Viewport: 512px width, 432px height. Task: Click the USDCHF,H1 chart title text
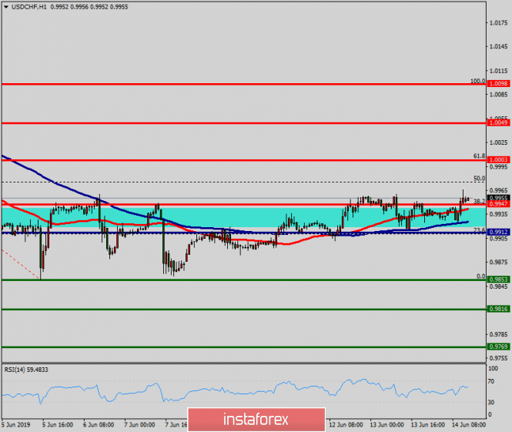pyautogui.click(x=32, y=6)
